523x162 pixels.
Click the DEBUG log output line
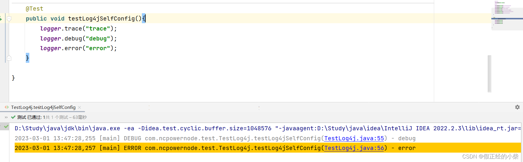click(x=215, y=138)
